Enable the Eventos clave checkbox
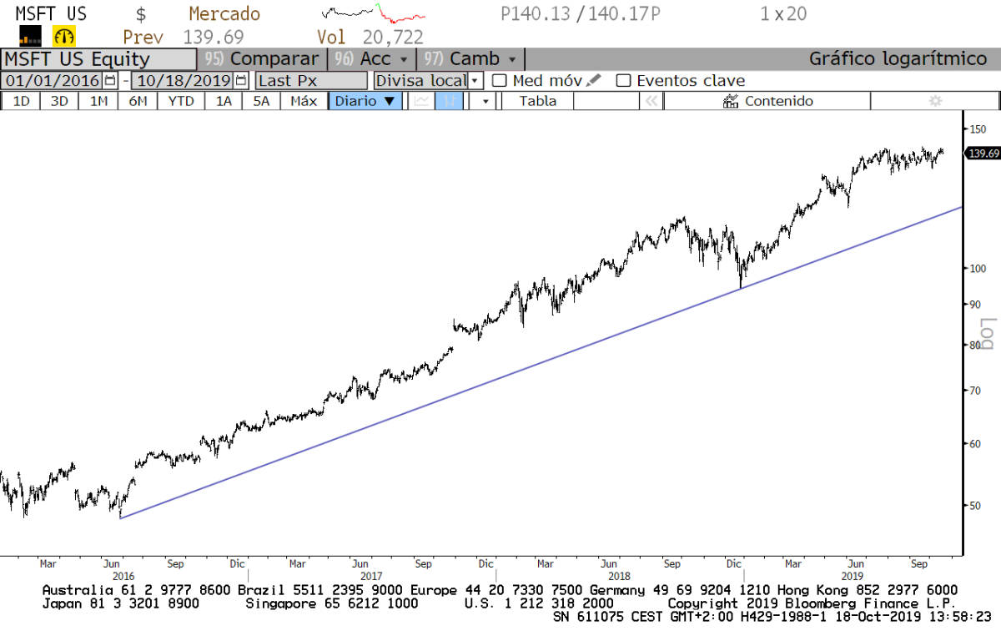This screenshot has height=641, width=1001. tap(623, 81)
